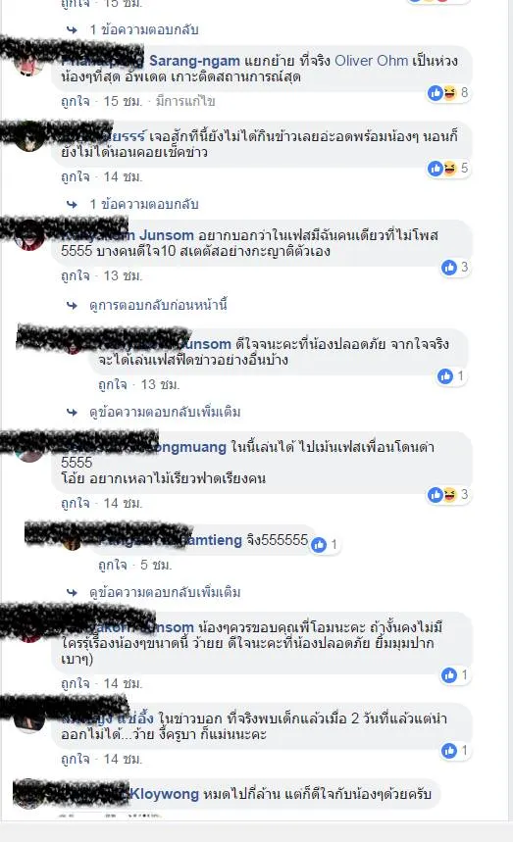Open reactions with count 3 on ongmuang comment
This screenshot has height=842, width=513.
point(448,494)
